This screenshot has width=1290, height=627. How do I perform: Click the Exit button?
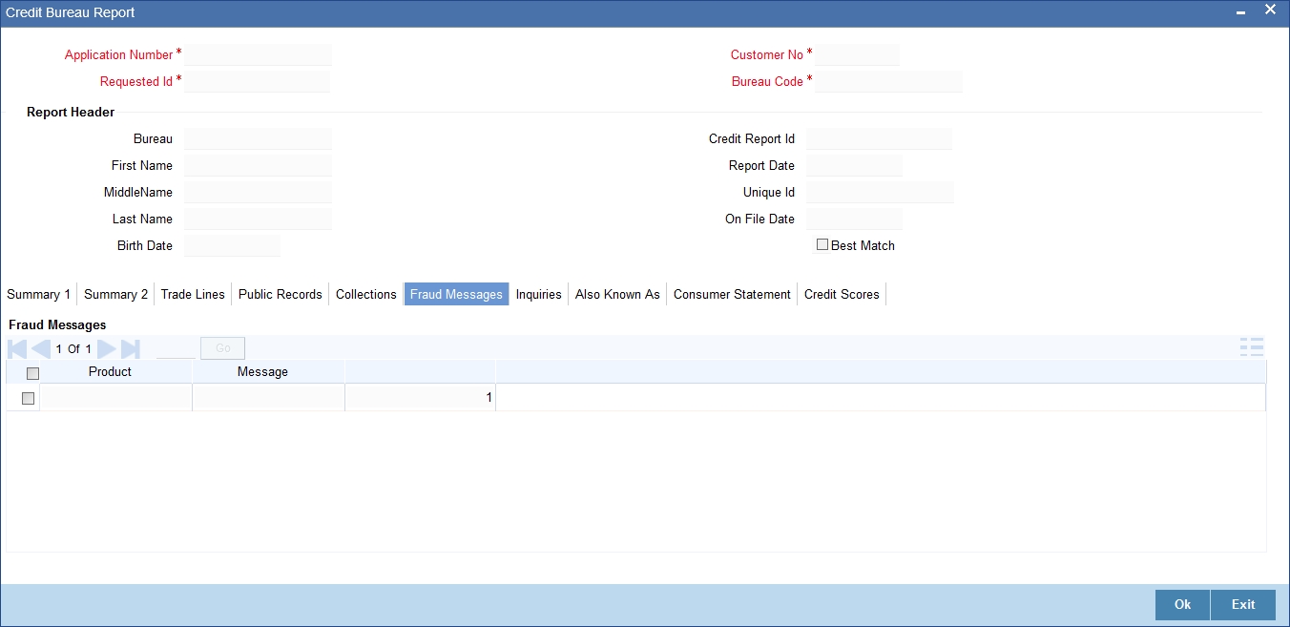pos(1243,605)
